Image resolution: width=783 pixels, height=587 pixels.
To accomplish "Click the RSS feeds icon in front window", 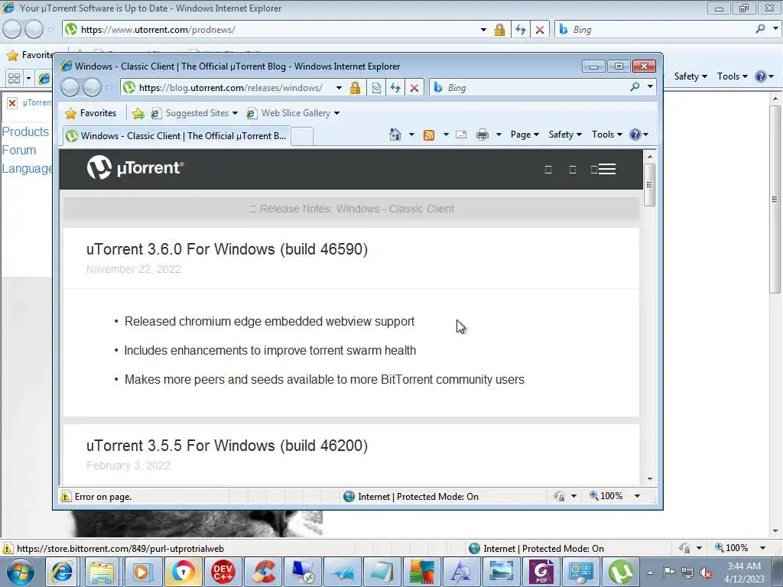I will pyautogui.click(x=429, y=135).
